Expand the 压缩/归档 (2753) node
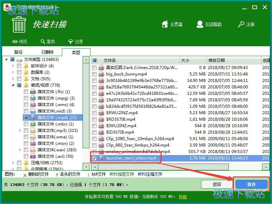The width and height of the screenshot is (272, 204). [13, 163]
